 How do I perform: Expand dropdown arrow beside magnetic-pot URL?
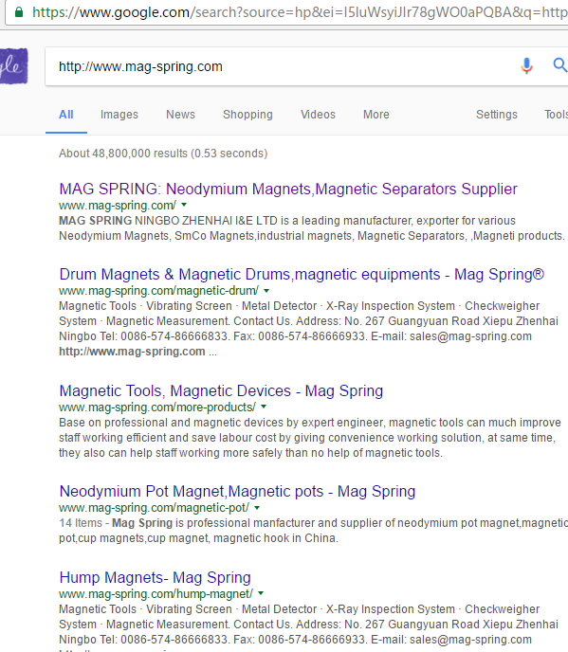point(257,507)
